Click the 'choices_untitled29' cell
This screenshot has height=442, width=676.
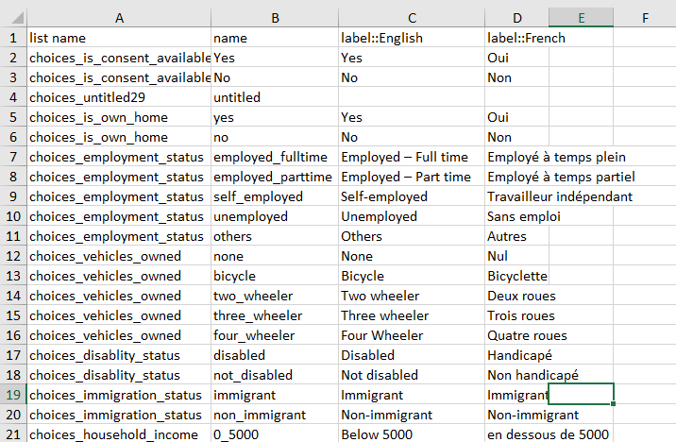coord(119,97)
